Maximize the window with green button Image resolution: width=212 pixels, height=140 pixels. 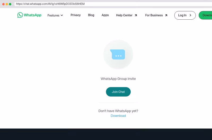coord(10,4)
